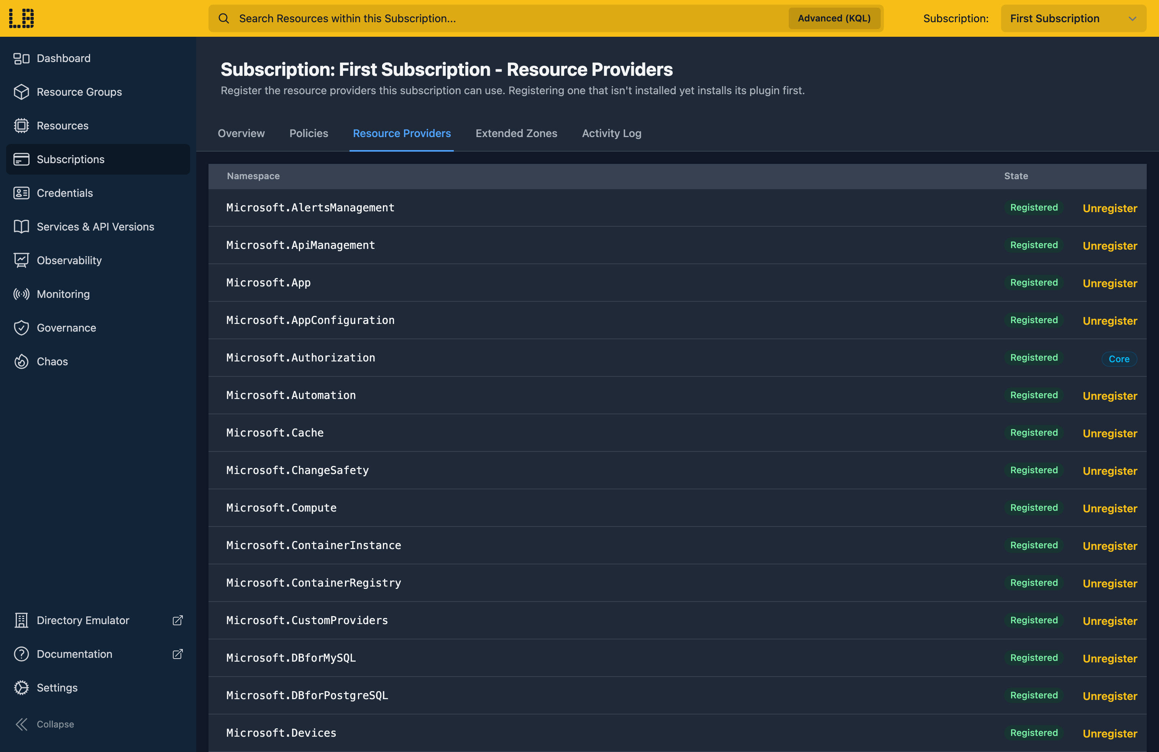Image resolution: width=1159 pixels, height=752 pixels.
Task: Select the Resource Providers tab
Action: 402,133
